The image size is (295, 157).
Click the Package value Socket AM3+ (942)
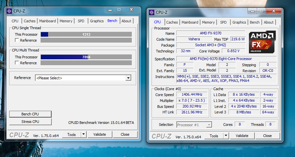point(211,45)
